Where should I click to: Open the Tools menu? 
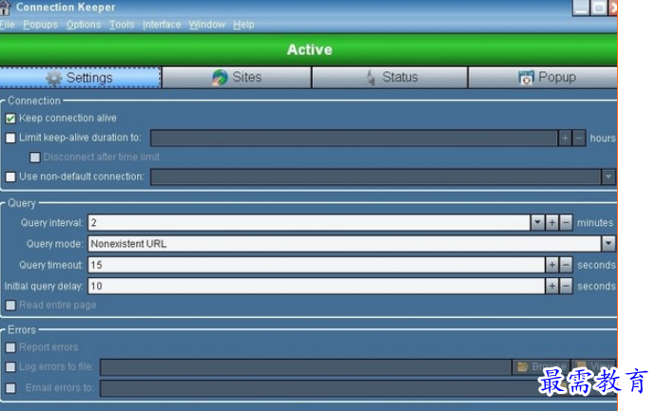click(122, 25)
